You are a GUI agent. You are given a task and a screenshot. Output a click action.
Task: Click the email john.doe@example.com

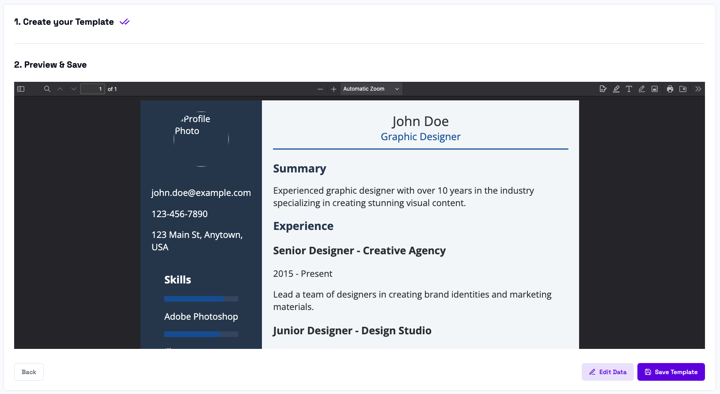(201, 193)
